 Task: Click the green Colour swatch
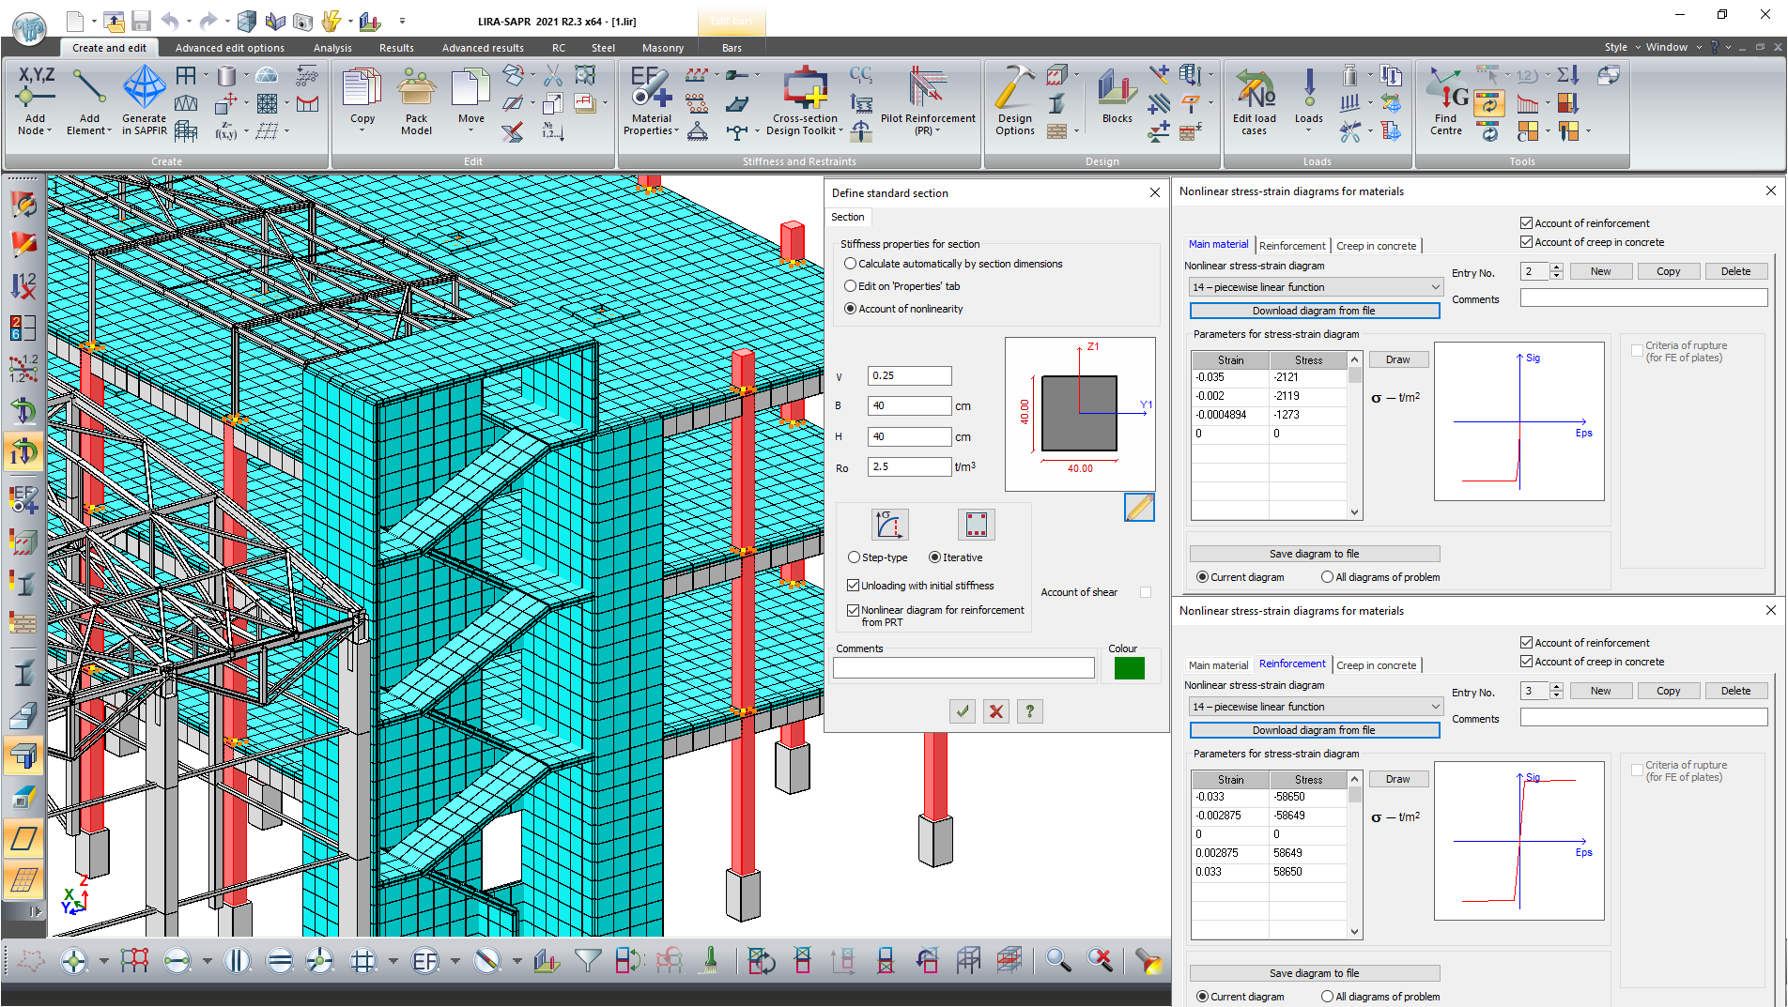tap(1129, 668)
